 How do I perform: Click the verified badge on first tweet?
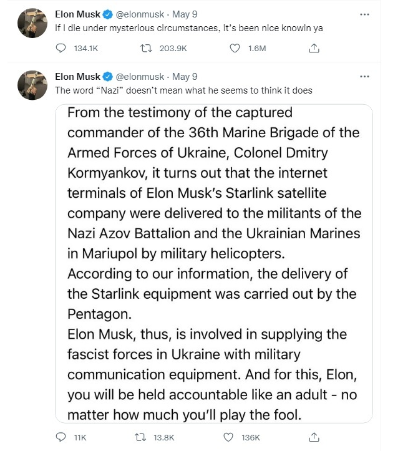107,14
